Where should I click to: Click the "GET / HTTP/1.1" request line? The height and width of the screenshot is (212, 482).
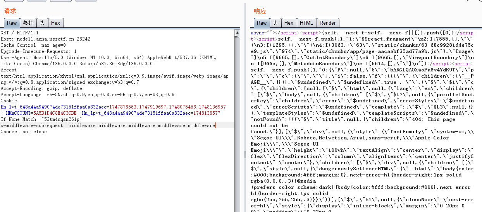pyautogui.click(x=20, y=33)
